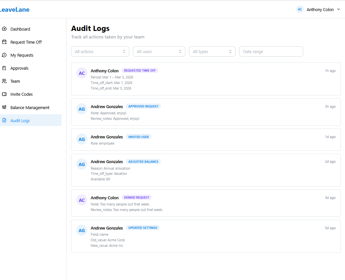Click the INVITED USER badge
Viewport: 345px width, 280px height.
coord(138,137)
